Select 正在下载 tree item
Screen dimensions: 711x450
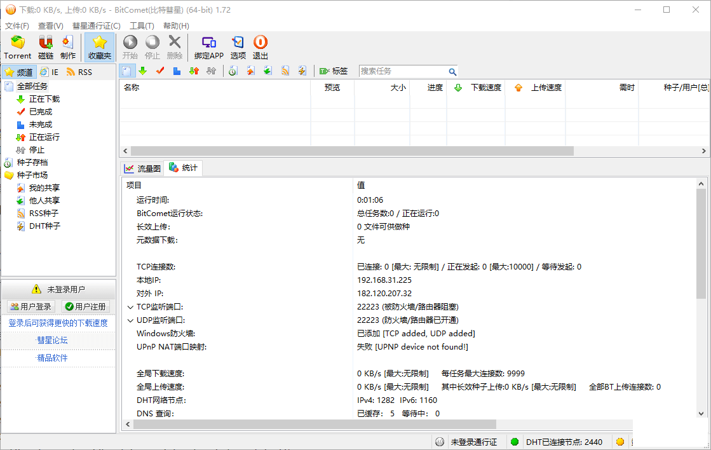(44, 99)
